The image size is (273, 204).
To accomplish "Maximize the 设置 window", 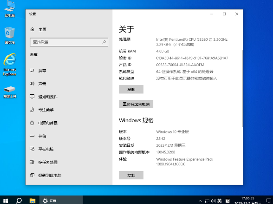I will [224, 14].
